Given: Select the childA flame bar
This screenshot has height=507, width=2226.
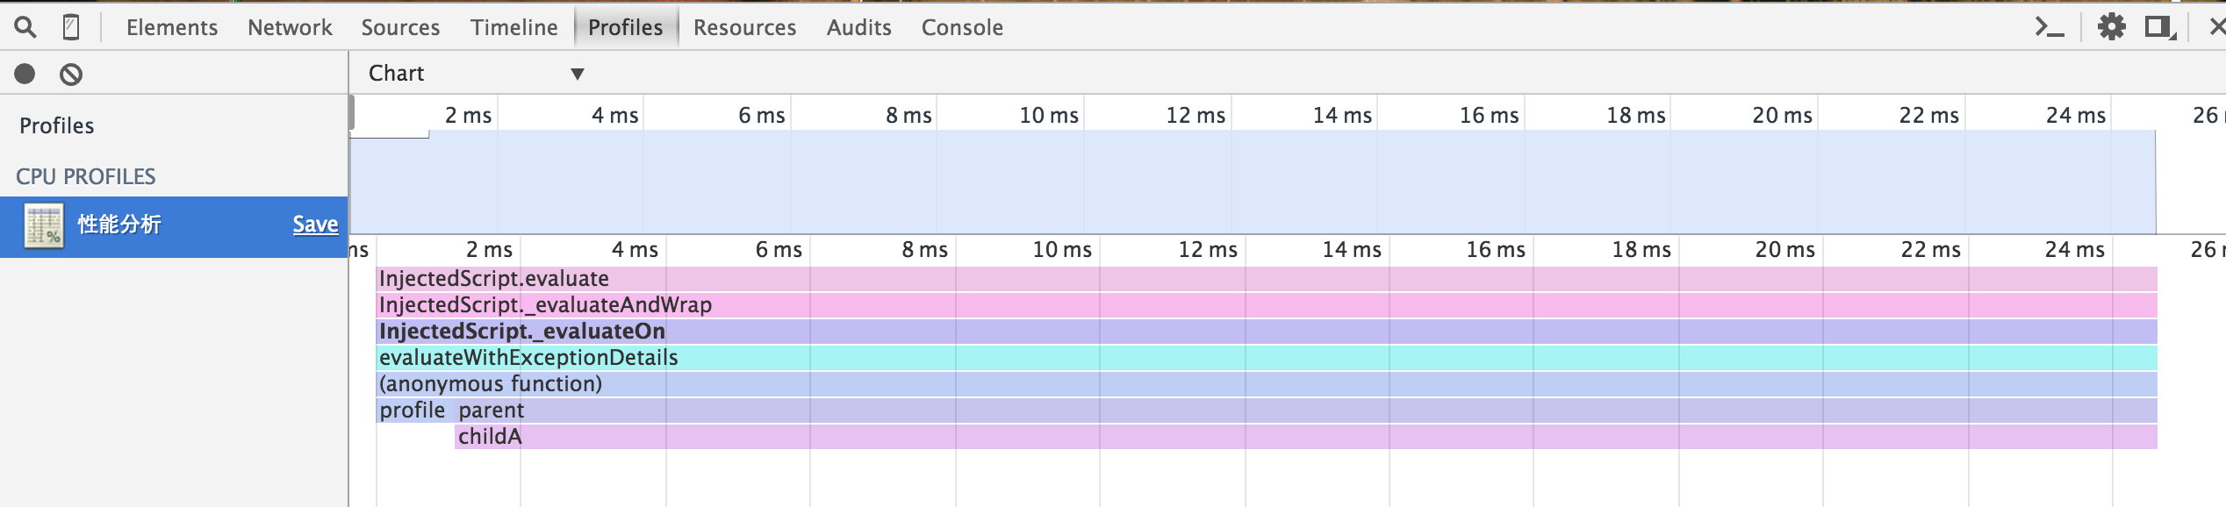Looking at the screenshot, I should tap(1306, 437).
